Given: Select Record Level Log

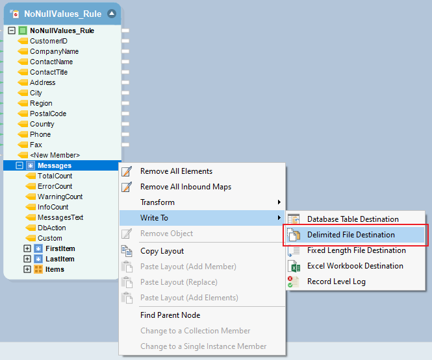Looking at the screenshot, I should point(356,282).
